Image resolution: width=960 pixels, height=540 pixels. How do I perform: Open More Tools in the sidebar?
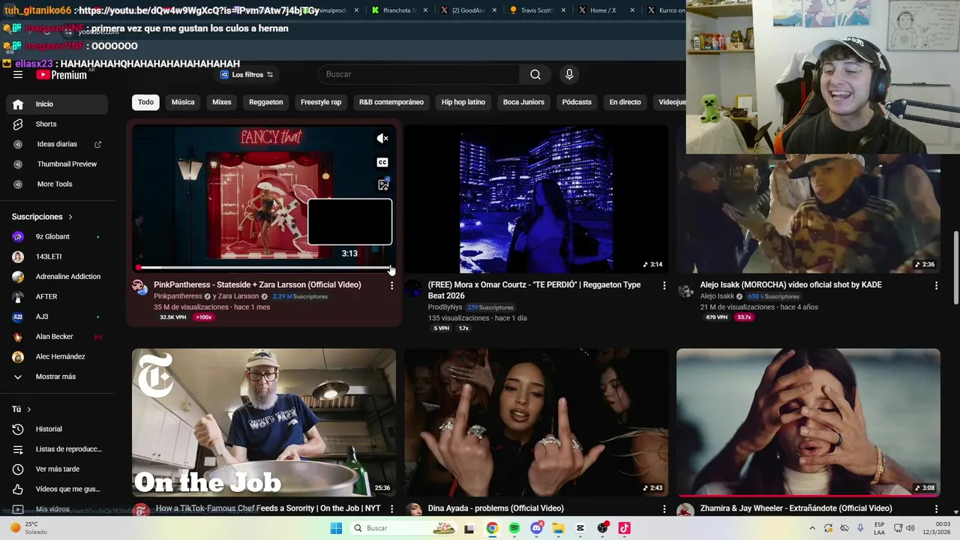click(57, 184)
